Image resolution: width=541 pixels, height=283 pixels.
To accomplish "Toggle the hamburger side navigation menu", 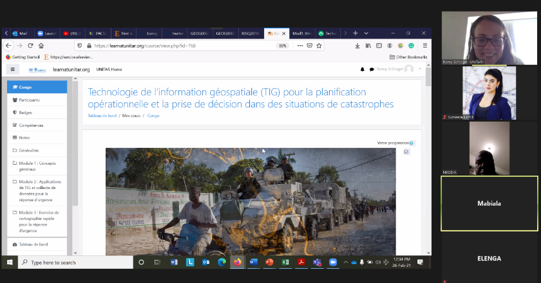I will click(12, 69).
